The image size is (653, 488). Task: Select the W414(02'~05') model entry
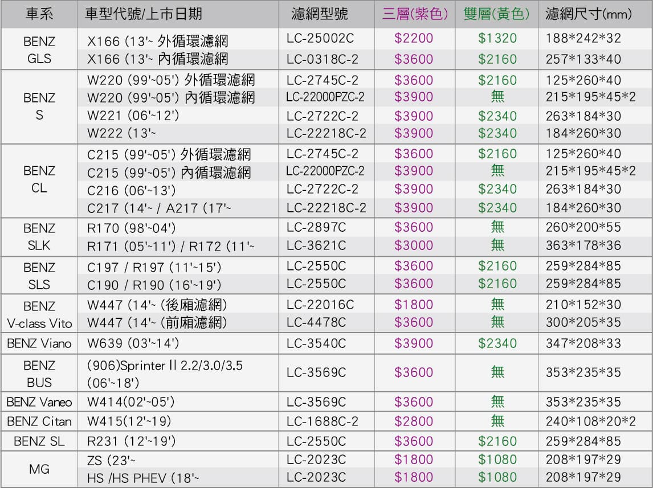coord(130,402)
